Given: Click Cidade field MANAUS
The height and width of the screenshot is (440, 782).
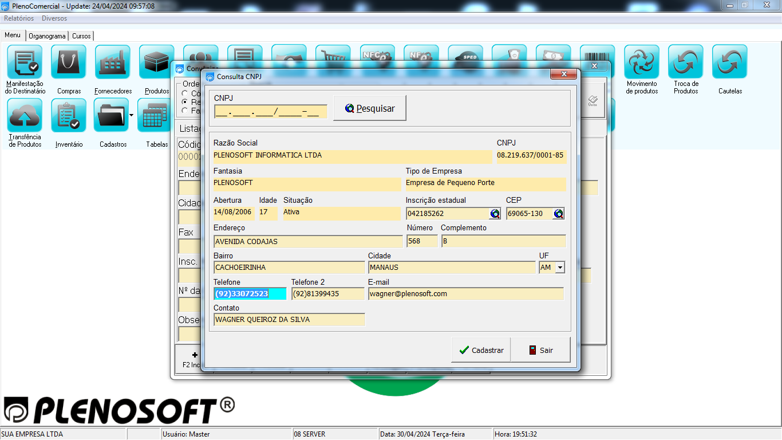Looking at the screenshot, I should tap(452, 268).
